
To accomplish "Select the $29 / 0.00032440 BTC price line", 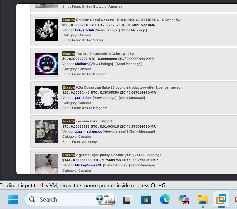I will click(109, 93).
